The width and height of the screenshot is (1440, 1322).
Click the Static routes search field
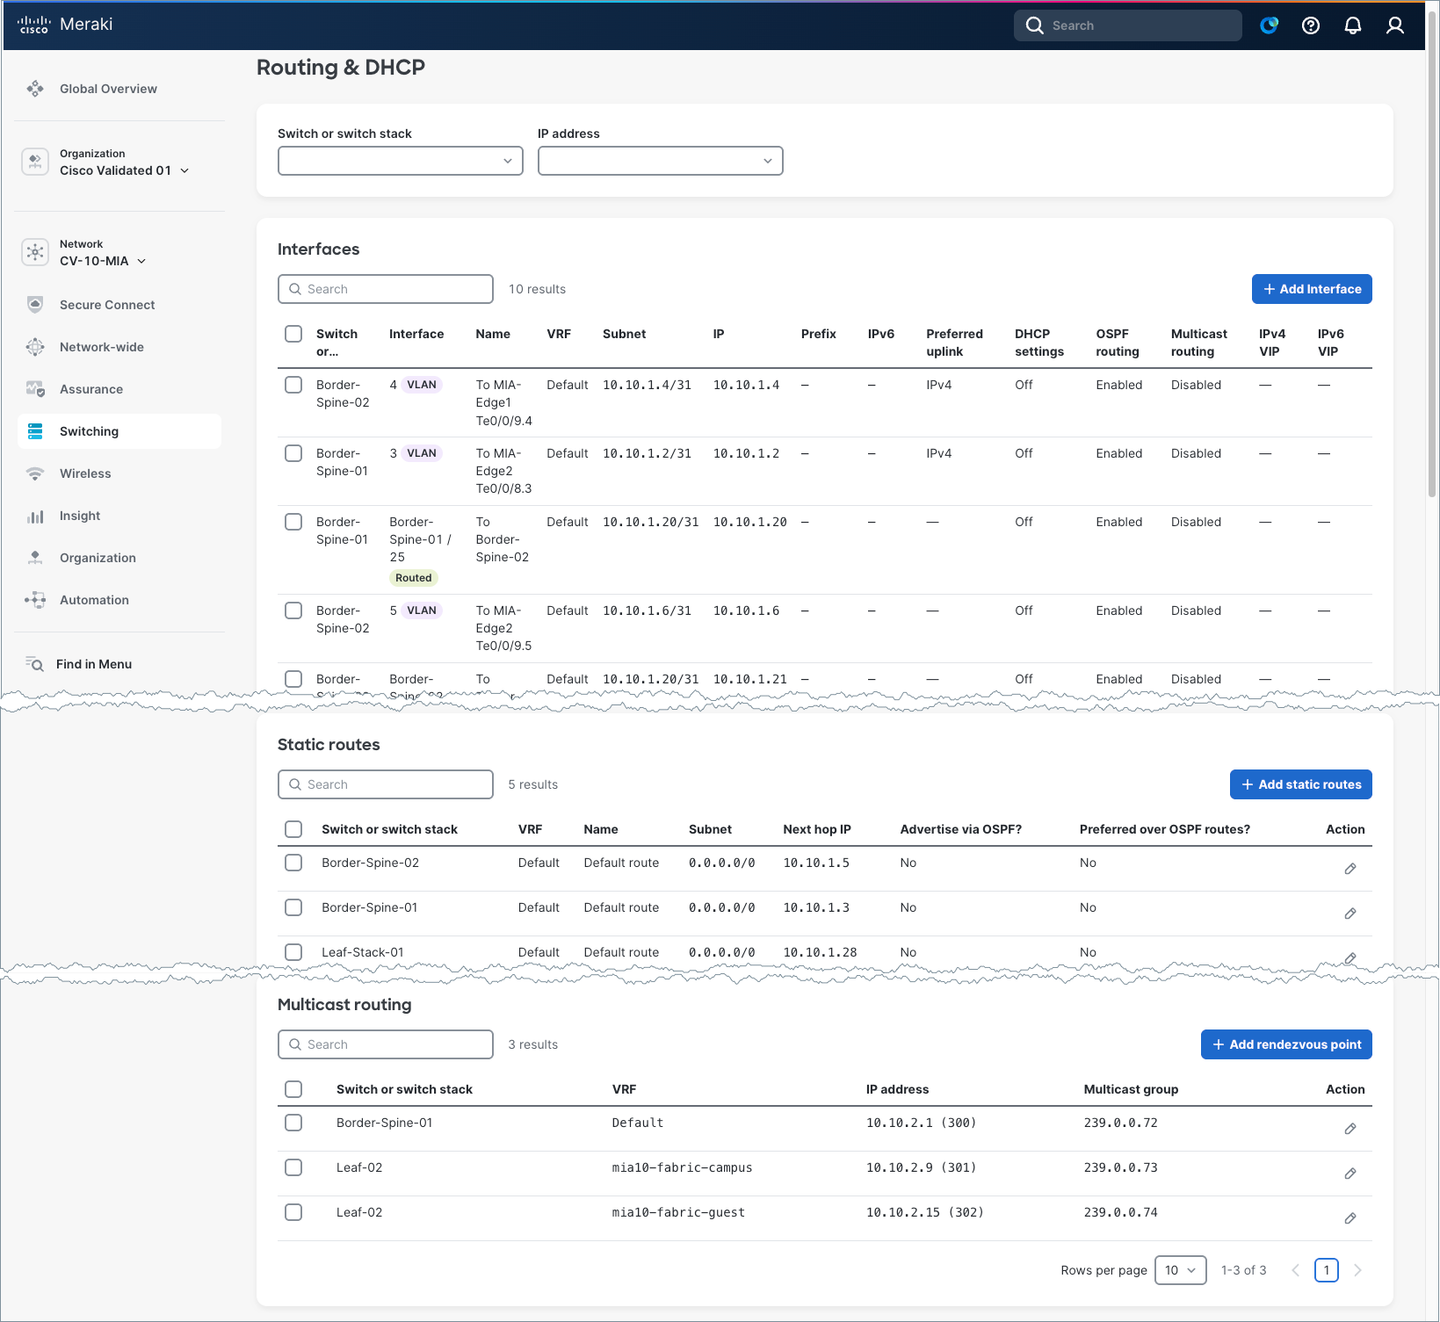tap(386, 784)
